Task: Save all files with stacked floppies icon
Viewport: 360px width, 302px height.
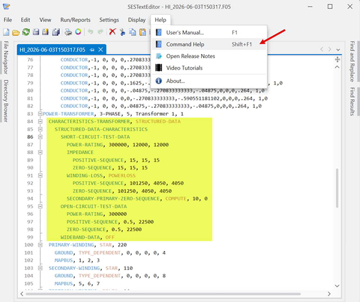Action: click(x=56, y=32)
